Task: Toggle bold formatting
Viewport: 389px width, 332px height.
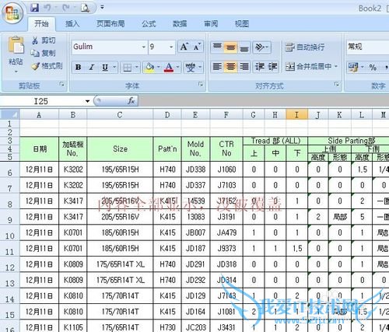Action: coord(78,68)
